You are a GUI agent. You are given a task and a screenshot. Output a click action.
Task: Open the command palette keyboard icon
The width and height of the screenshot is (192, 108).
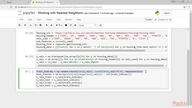pos(100,25)
